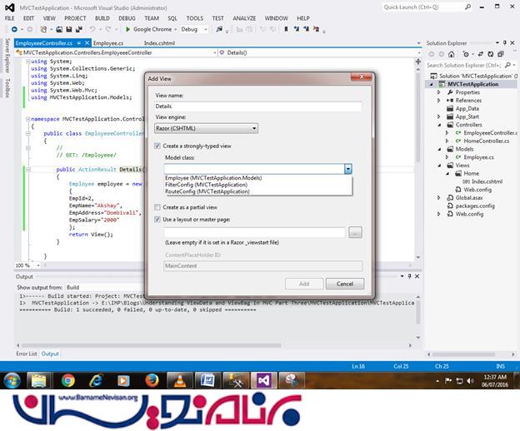Image resolution: width=520 pixels, height=431 pixels.
Task: Enable 'Create as a partial view' option
Action: coord(158,207)
